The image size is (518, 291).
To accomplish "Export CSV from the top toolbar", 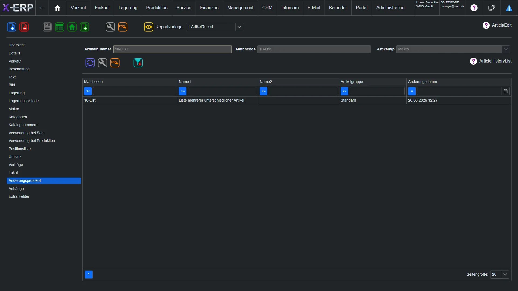I will [x=123, y=27].
